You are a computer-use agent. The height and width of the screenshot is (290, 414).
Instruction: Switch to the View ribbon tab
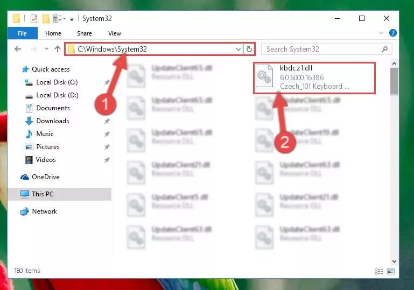pyautogui.click(x=115, y=33)
